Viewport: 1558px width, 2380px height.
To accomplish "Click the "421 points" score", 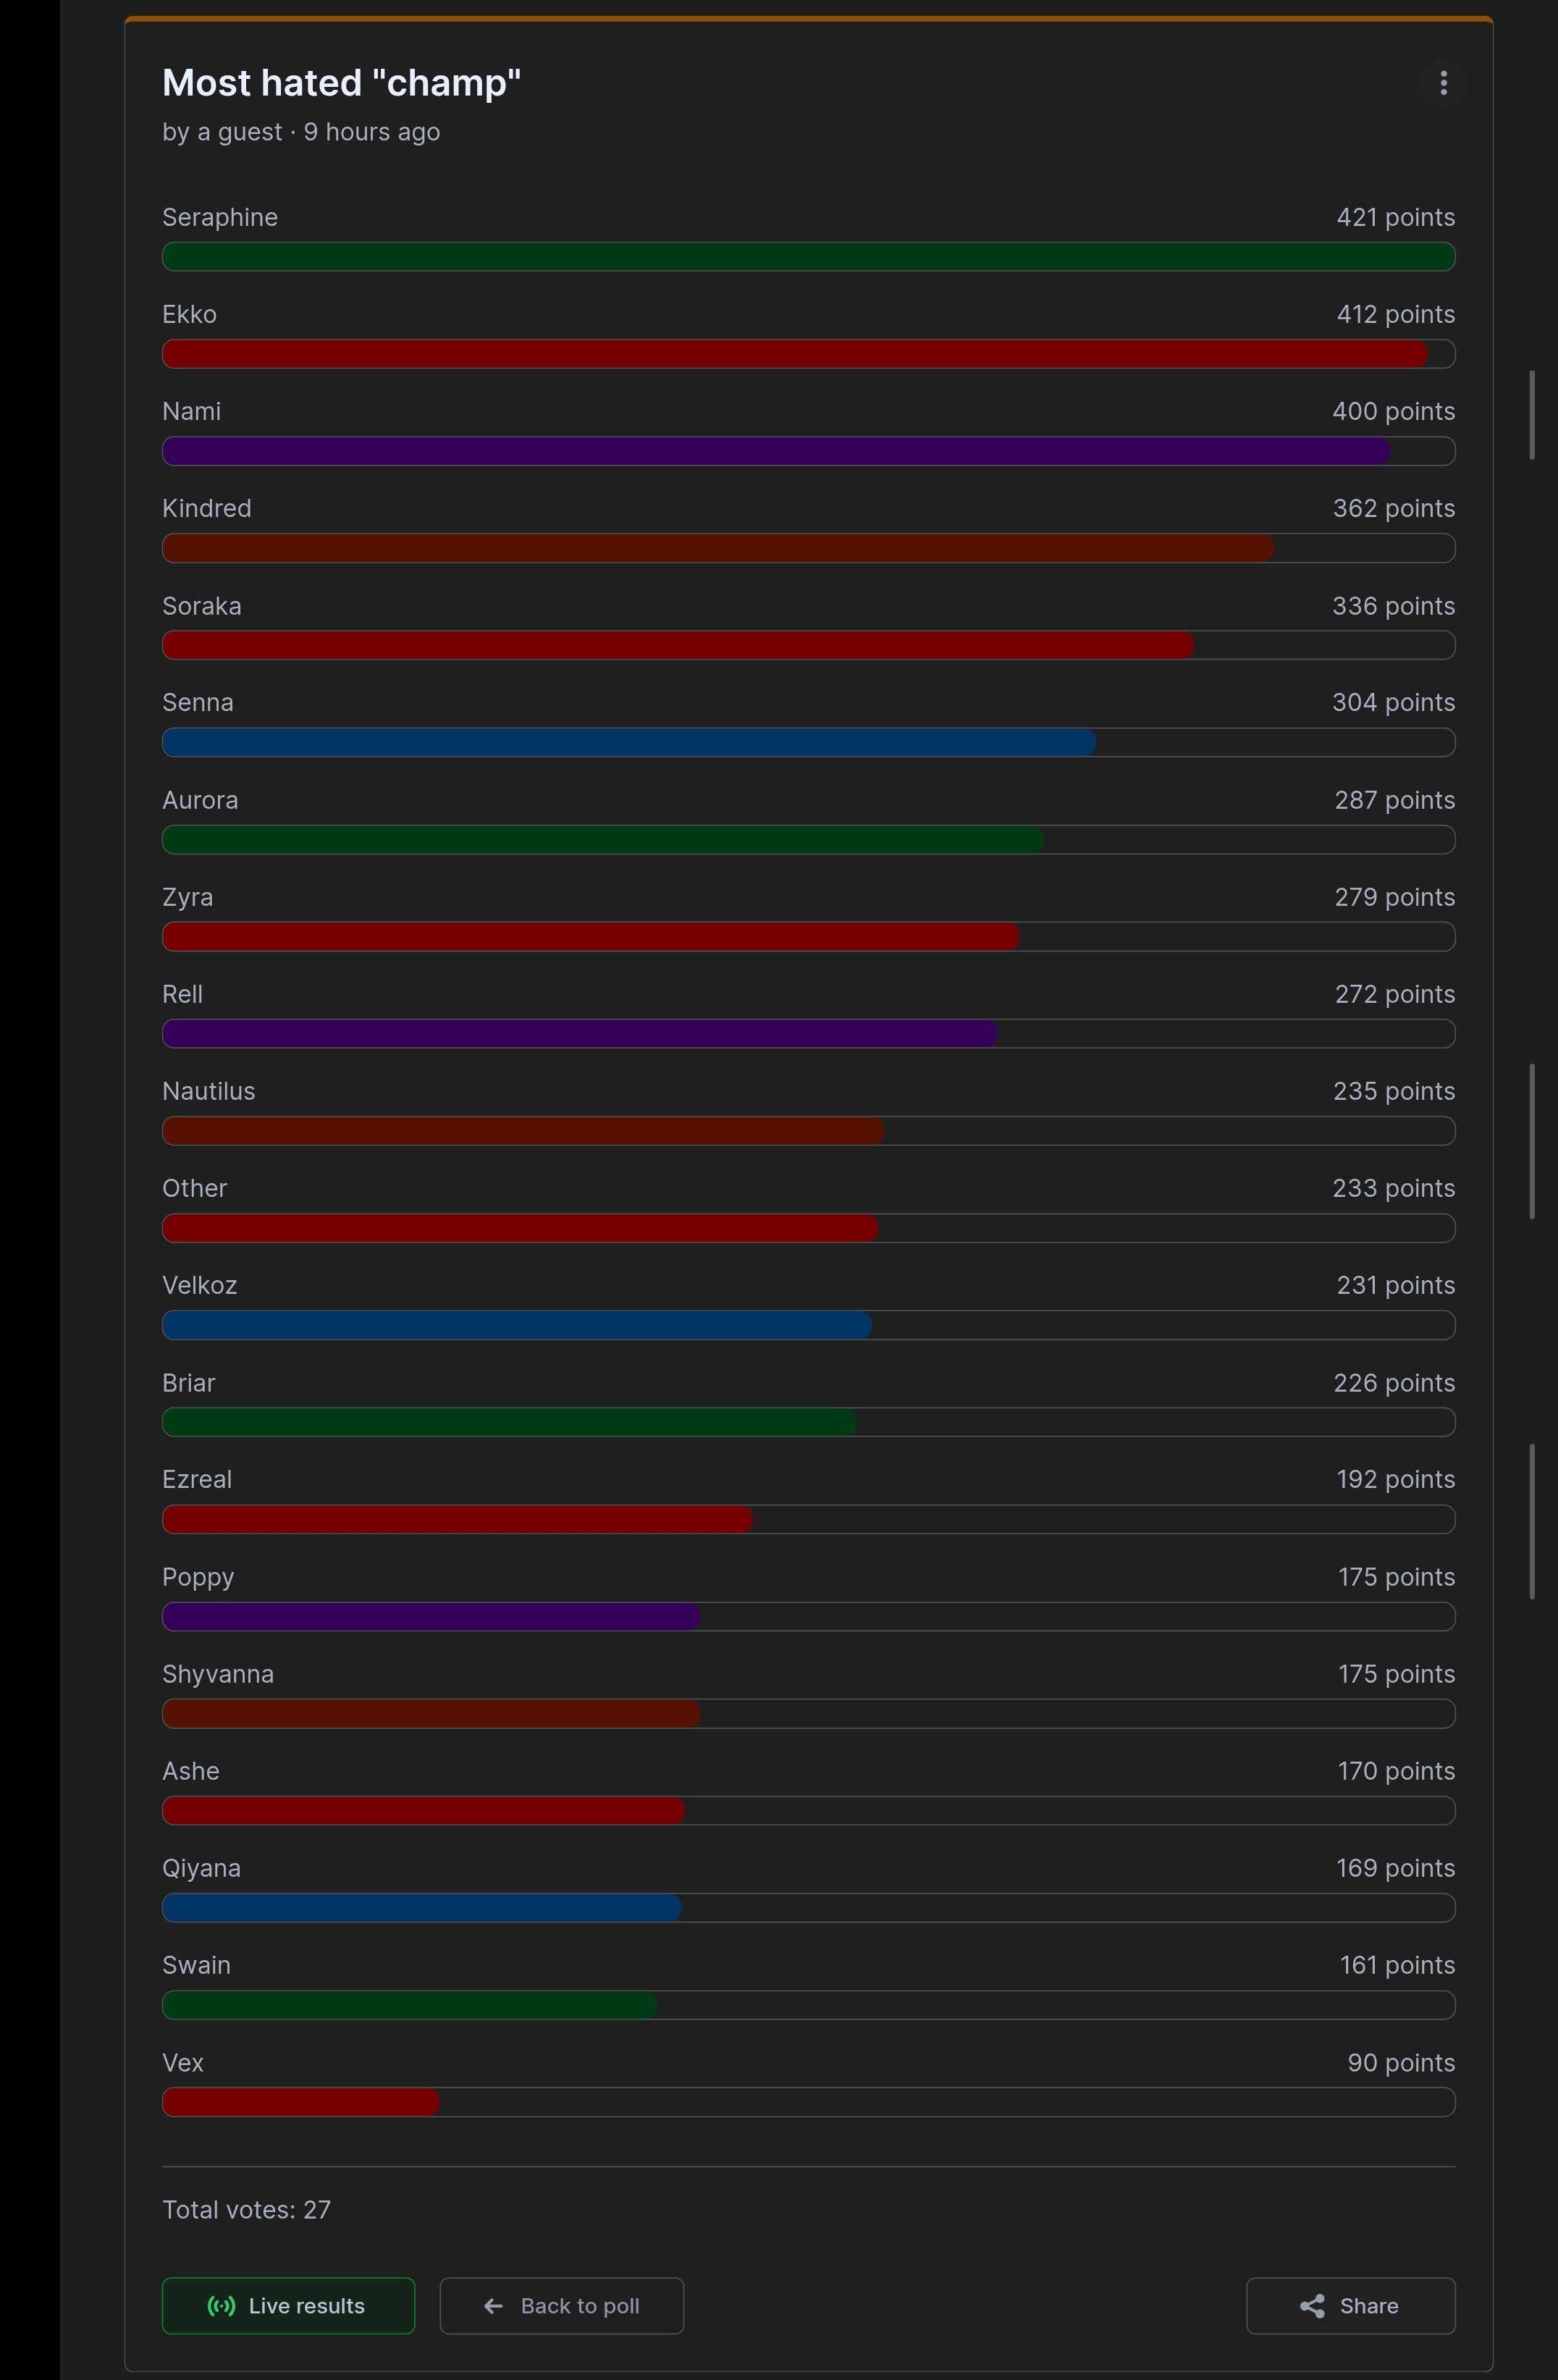I will 1396,217.
